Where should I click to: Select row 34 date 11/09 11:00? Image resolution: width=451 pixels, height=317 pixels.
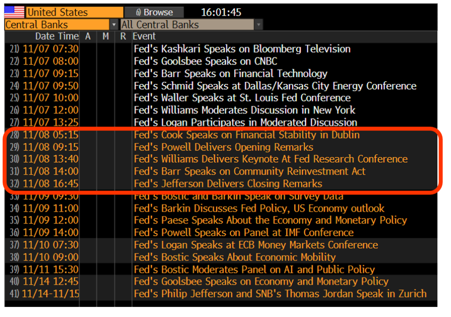51,208
